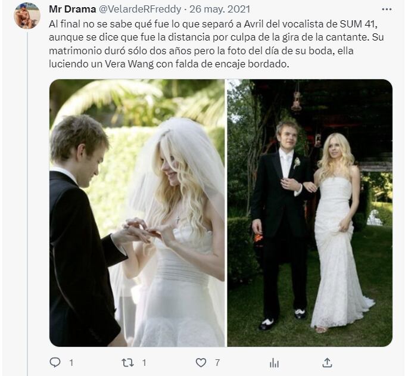
Task: Enlarge the right photo of the couple standing
Action: 310,213
